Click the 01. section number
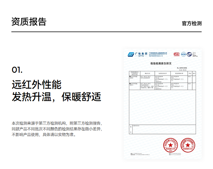The height and width of the screenshot is (169, 213). 17,70
